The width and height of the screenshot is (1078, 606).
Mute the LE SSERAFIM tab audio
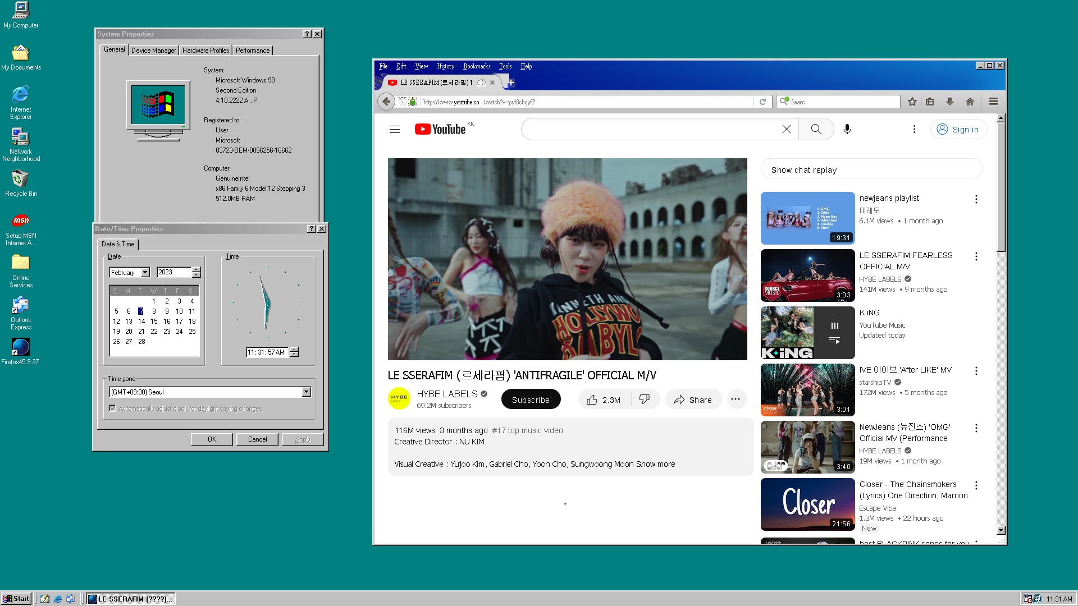(x=481, y=82)
